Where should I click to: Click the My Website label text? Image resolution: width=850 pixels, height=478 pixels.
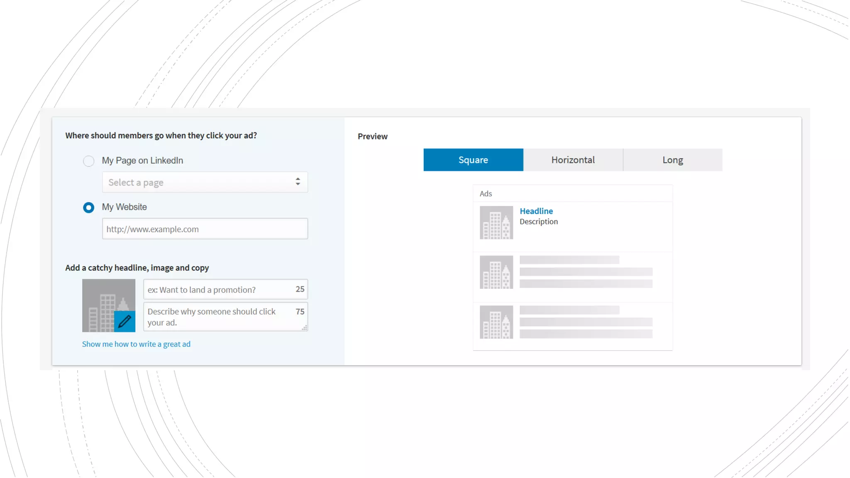tap(125, 207)
